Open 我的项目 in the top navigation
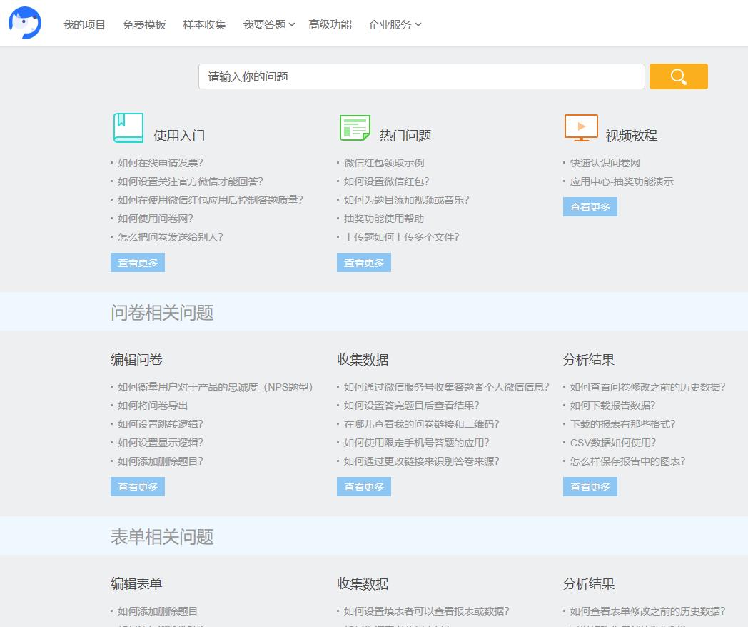This screenshot has width=748, height=627. click(84, 24)
